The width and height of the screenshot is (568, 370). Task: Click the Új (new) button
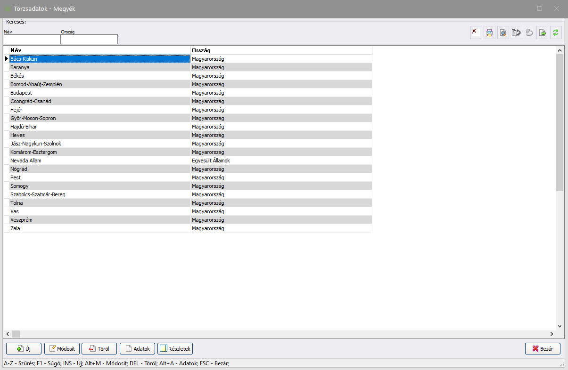coord(24,349)
